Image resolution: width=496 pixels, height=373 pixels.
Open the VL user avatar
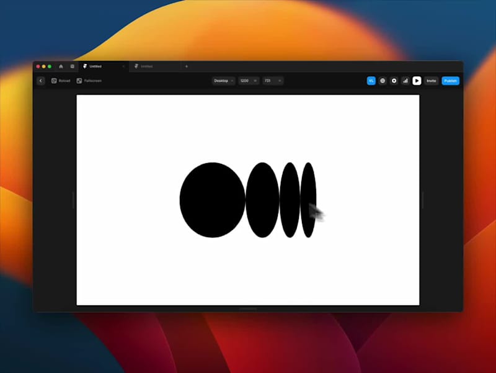(371, 81)
